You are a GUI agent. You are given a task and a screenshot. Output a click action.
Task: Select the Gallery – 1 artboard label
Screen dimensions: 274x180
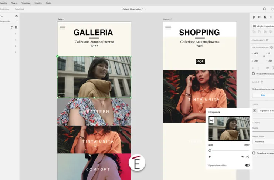(x=168, y=19)
